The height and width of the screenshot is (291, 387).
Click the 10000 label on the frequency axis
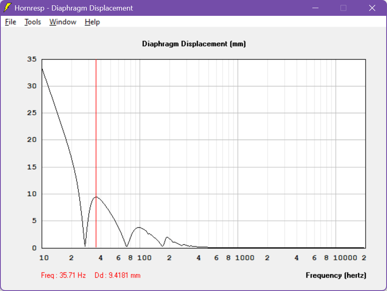point(345,258)
